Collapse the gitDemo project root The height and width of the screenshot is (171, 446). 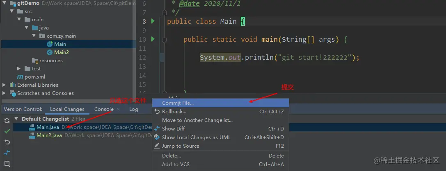point(4,3)
